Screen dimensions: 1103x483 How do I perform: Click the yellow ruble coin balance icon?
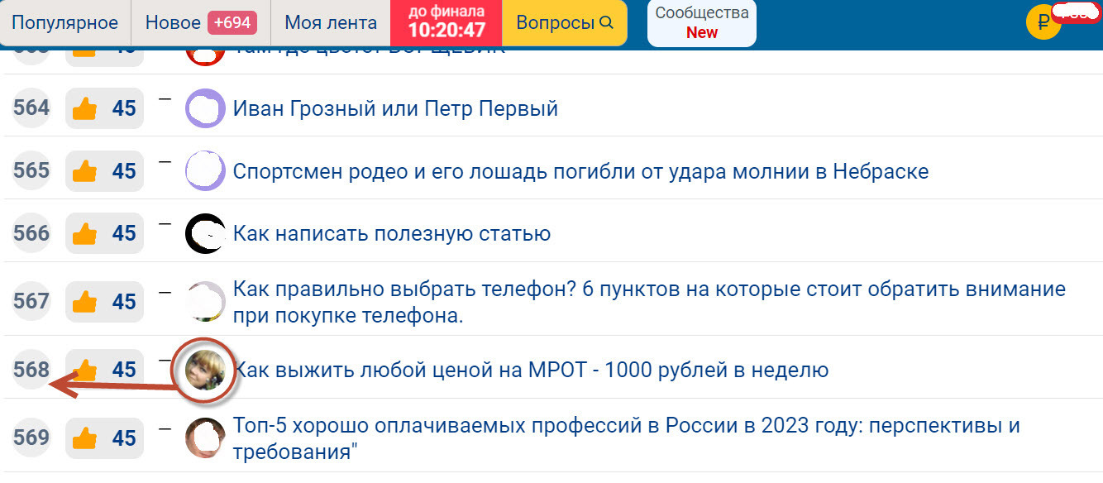(x=1043, y=22)
